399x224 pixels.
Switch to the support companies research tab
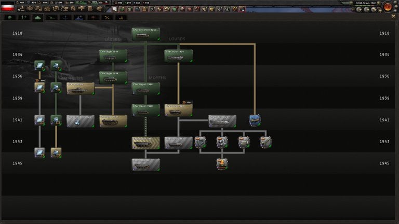[x=24, y=17]
